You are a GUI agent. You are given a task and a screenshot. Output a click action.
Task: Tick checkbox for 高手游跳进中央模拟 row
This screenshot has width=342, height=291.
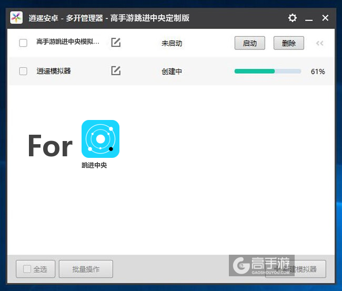coord(23,43)
